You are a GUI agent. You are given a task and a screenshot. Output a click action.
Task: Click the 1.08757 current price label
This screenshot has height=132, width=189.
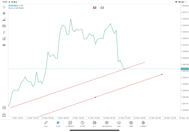[x=185, y=69]
